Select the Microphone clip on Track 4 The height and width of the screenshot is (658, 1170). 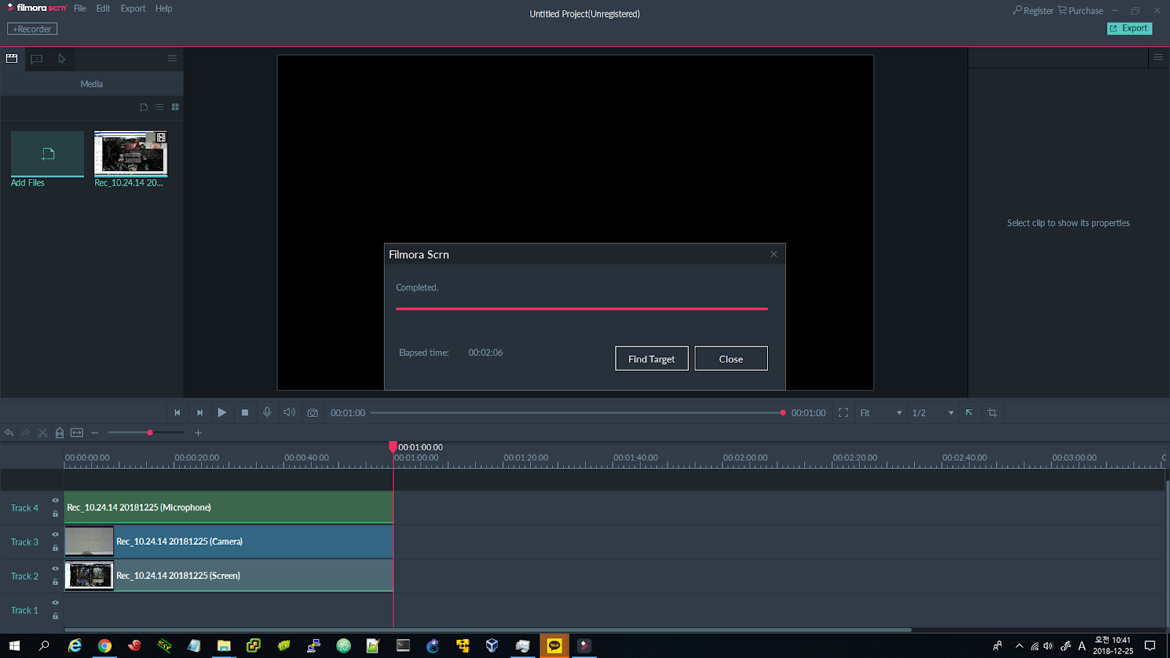click(x=229, y=507)
